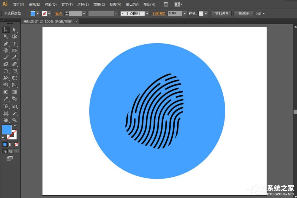Select the Paintbrush tool

point(5,57)
